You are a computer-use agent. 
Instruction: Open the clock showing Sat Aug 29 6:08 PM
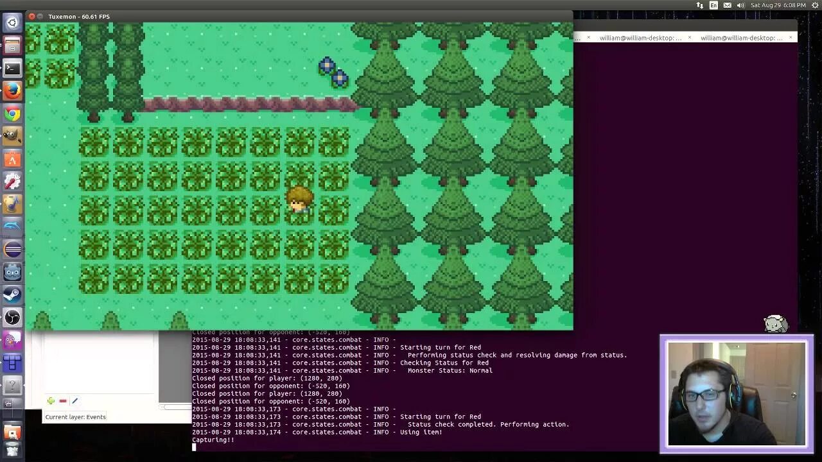point(778,5)
